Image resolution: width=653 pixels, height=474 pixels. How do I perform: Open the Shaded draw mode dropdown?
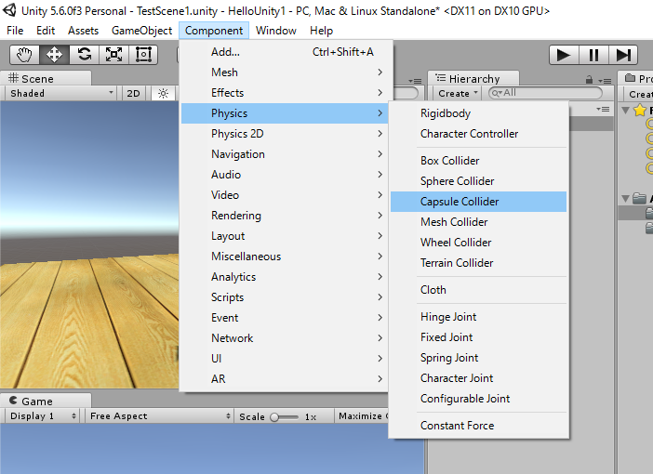61,93
